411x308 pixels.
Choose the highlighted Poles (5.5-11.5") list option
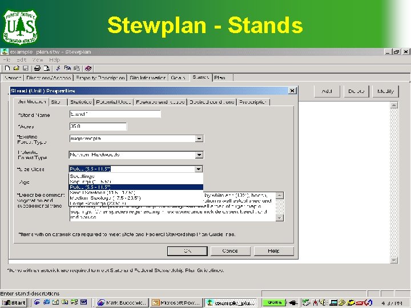(136, 187)
